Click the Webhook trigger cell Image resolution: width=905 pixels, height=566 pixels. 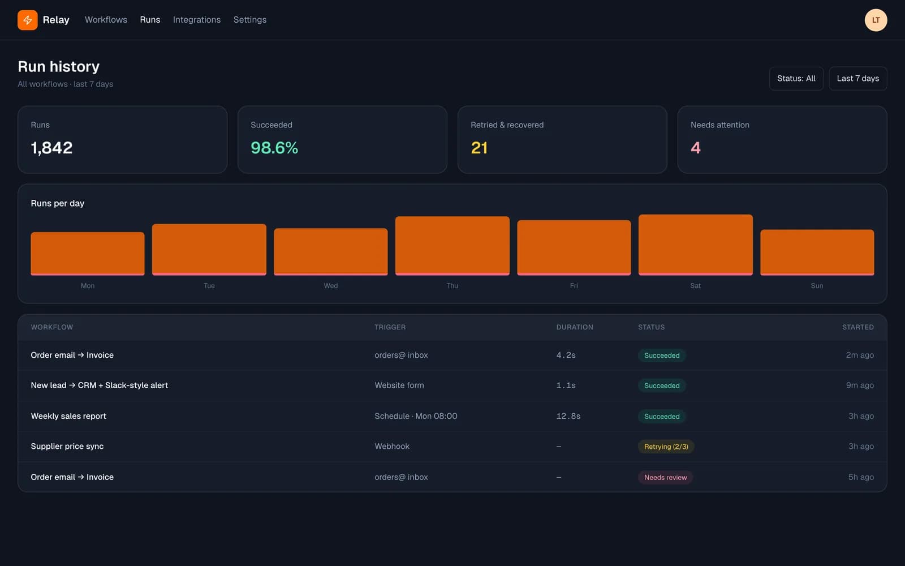(392, 447)
